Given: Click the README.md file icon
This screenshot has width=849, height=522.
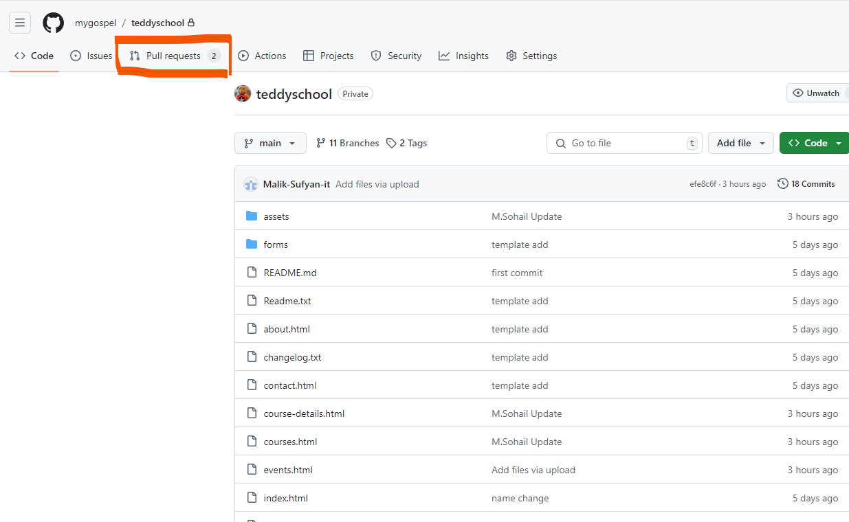Looking at the screenshot, I should point(252,273).
